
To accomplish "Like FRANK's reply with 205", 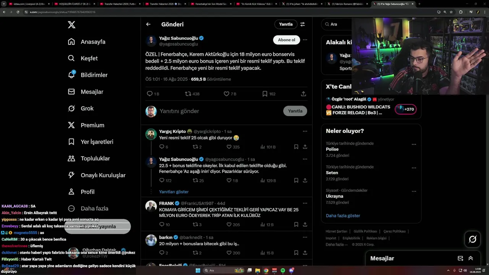I will click(x=233, y=225).
